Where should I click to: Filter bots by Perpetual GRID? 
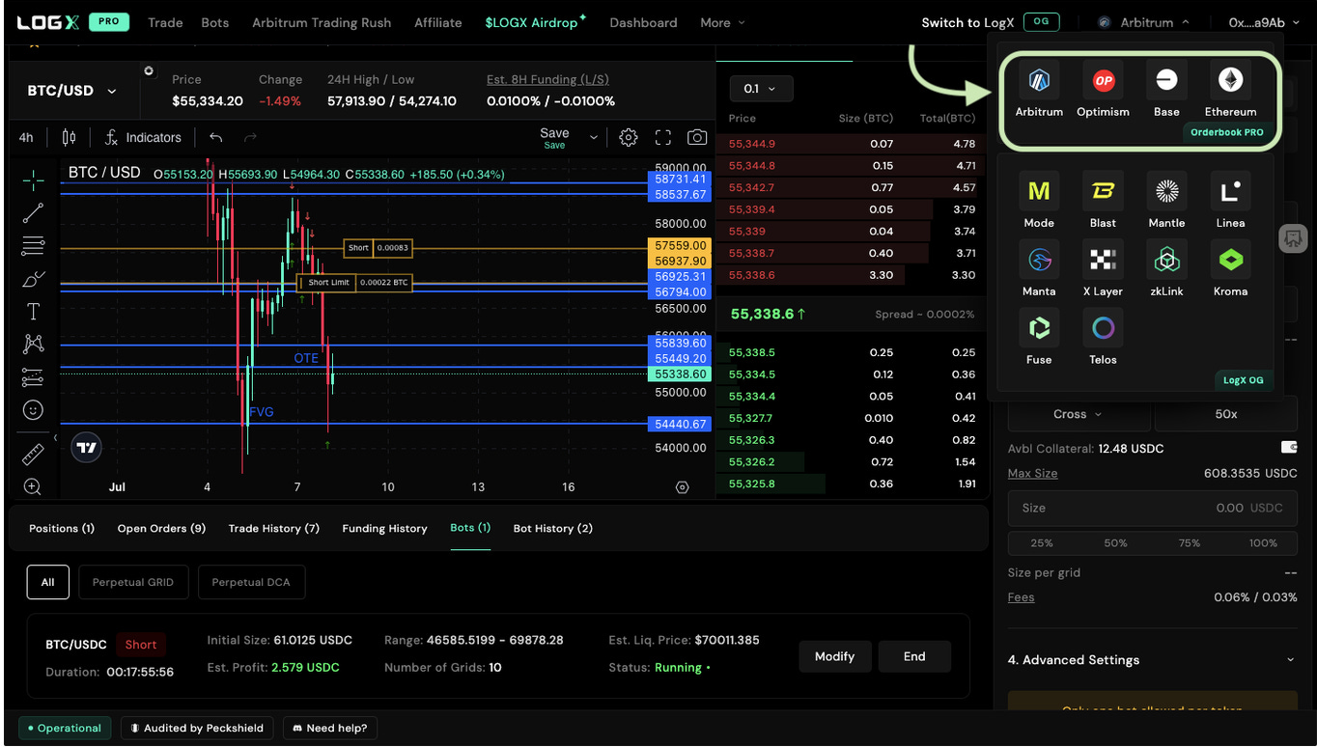pyautogui.click(x=133, y=582)
